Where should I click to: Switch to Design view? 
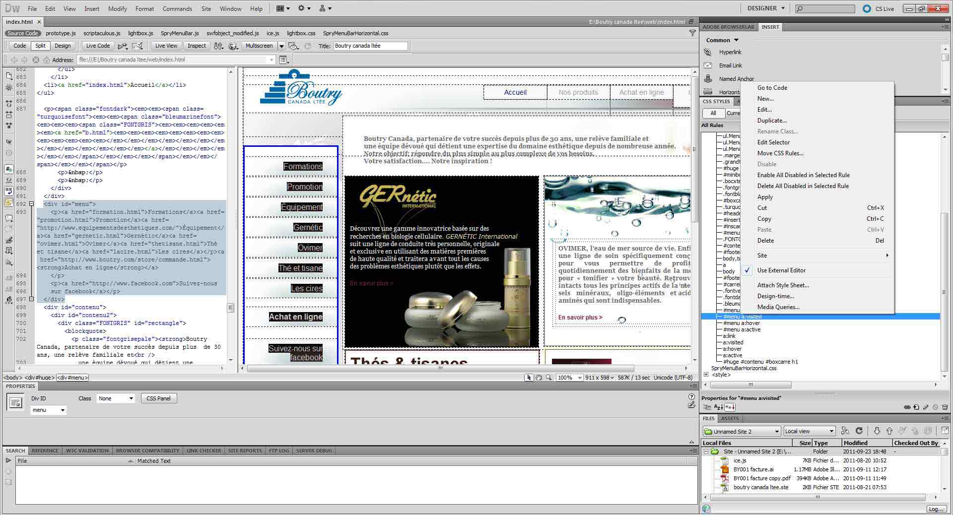pos(63,46)
